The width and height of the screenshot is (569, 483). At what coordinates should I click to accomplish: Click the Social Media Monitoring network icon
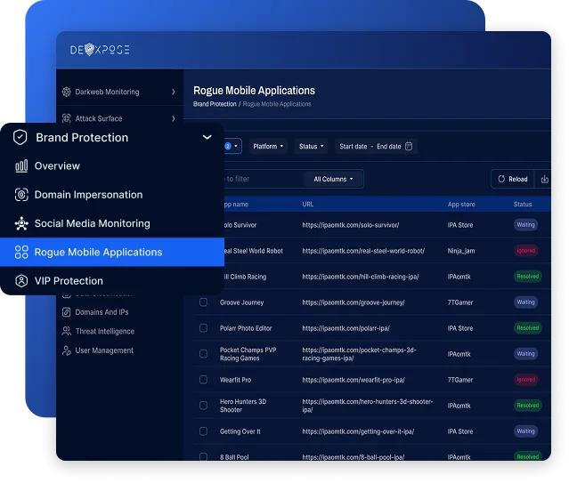click(21, 223)
